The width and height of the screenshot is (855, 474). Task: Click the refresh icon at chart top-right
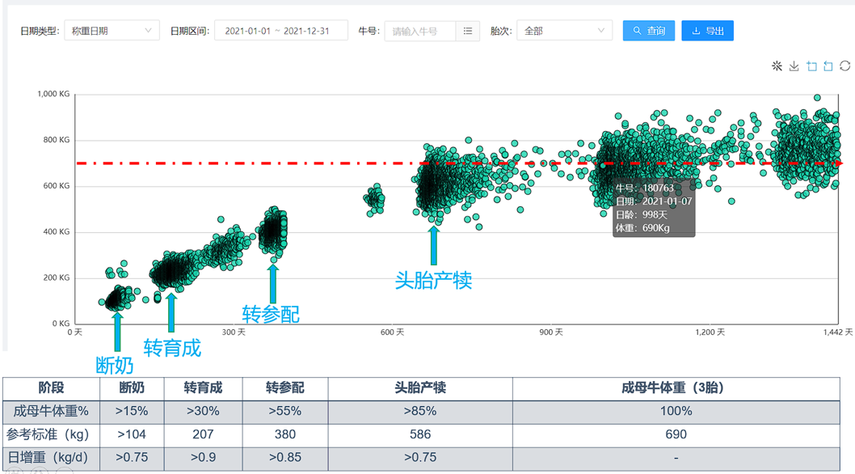point(844,66)
